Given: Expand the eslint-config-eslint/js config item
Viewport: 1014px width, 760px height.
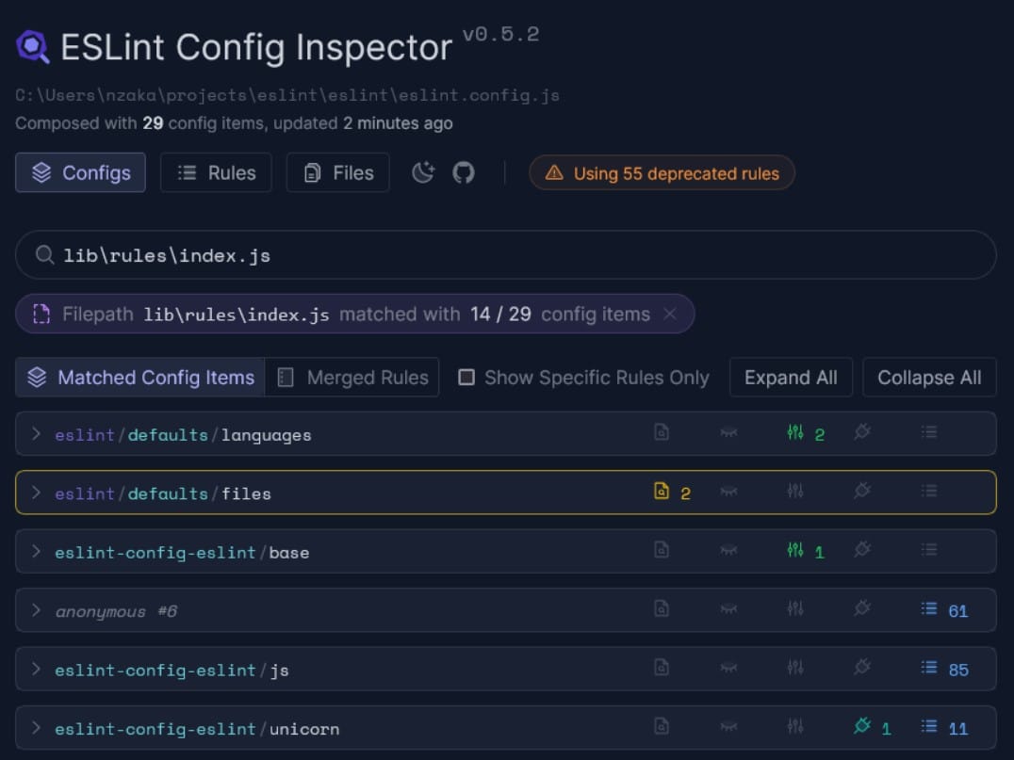Looking at the screenshot, I should [x=506, y=669].
